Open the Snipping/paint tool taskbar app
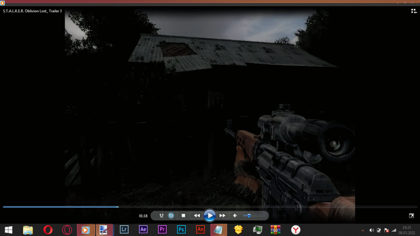 [105, 230]
